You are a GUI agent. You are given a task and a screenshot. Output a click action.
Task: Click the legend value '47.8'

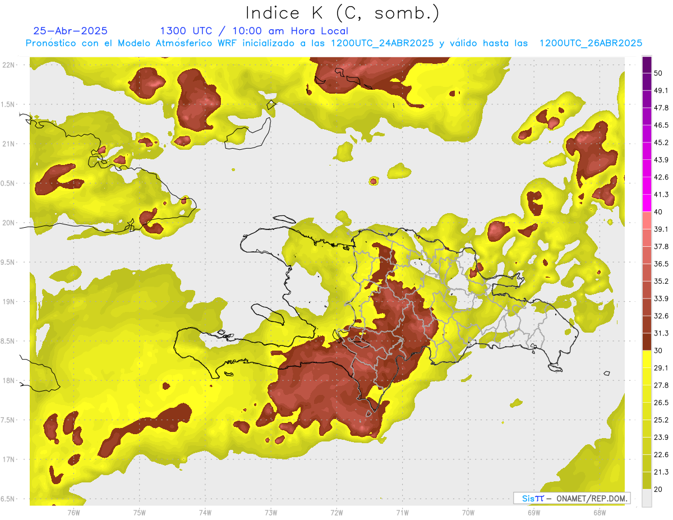coord(661,108)
